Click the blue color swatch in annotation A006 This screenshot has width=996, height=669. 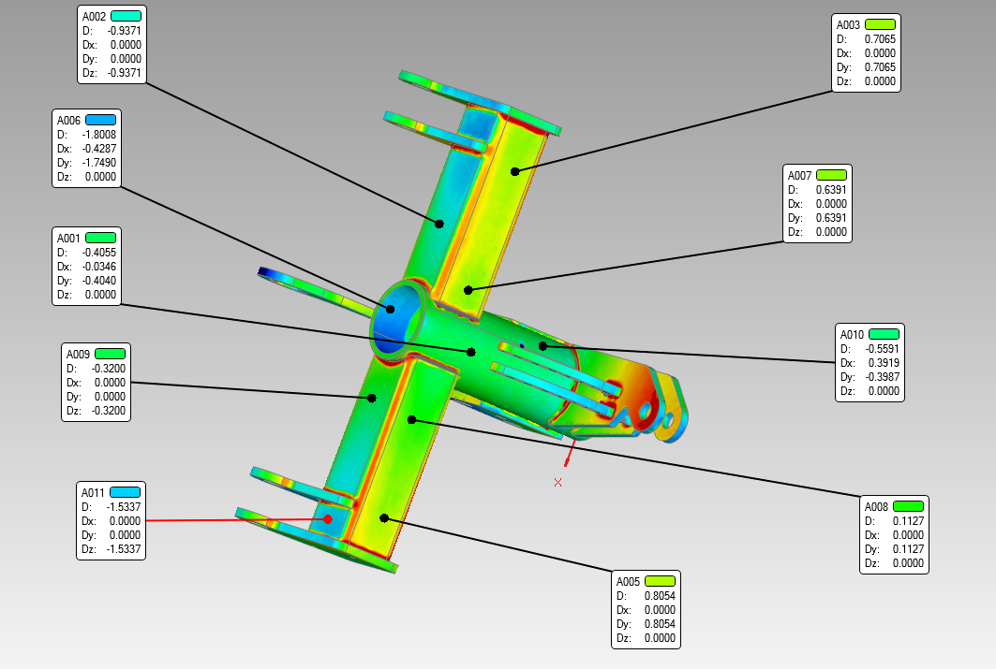pos(100,121)
